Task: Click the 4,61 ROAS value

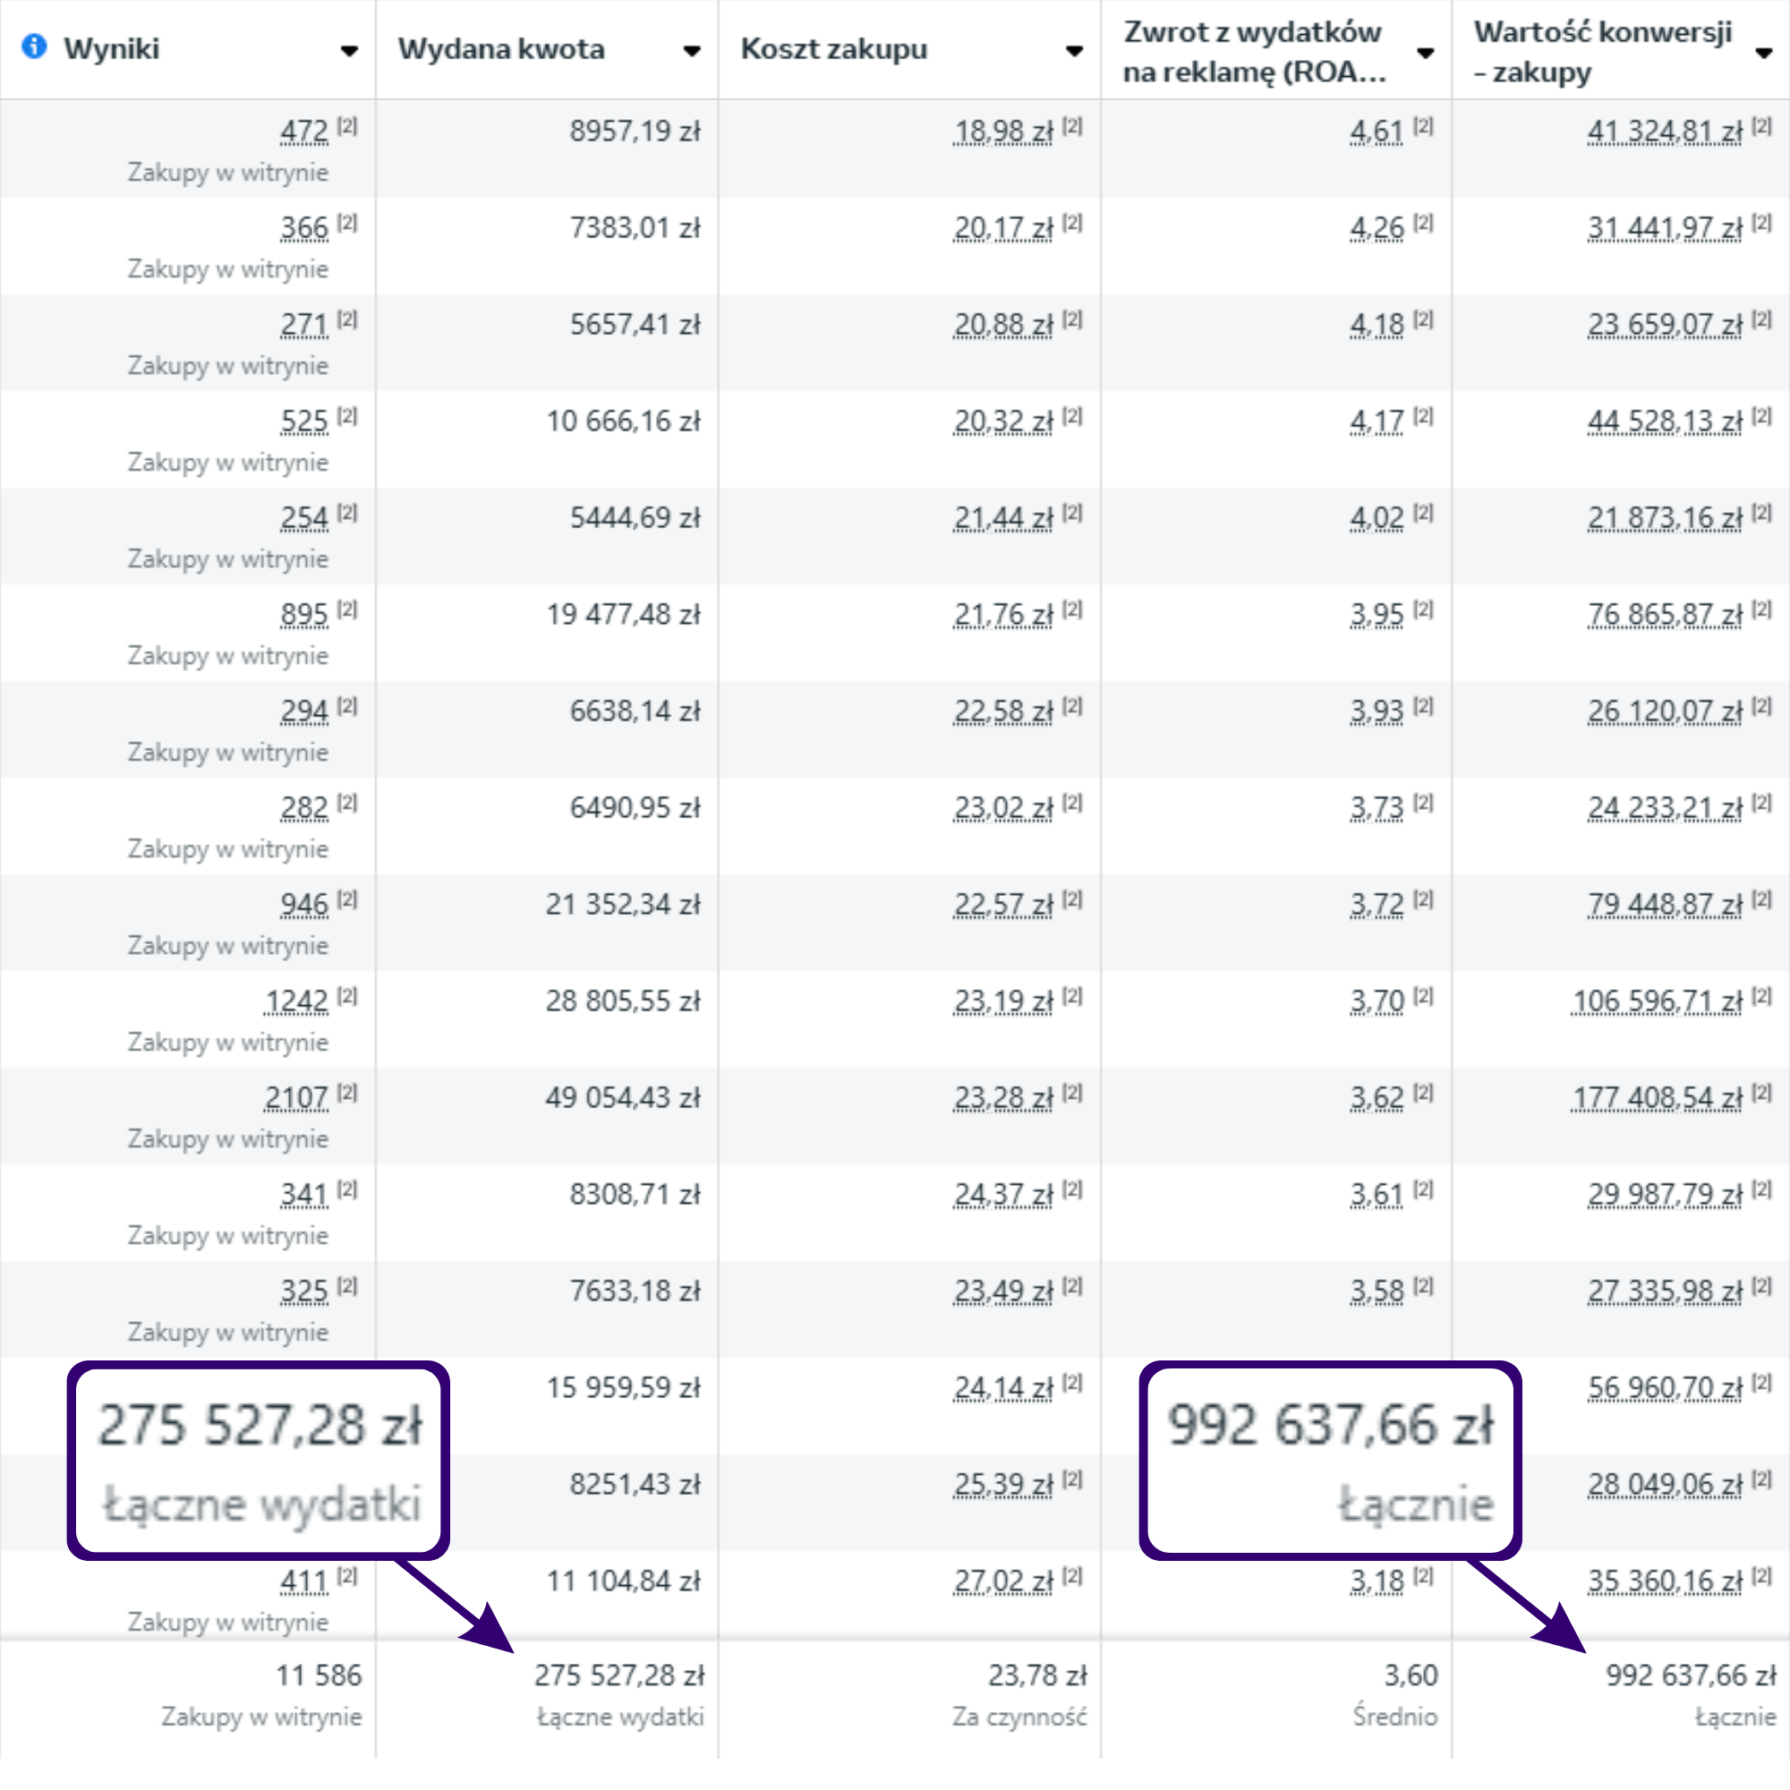Action: coord(1377,132)
